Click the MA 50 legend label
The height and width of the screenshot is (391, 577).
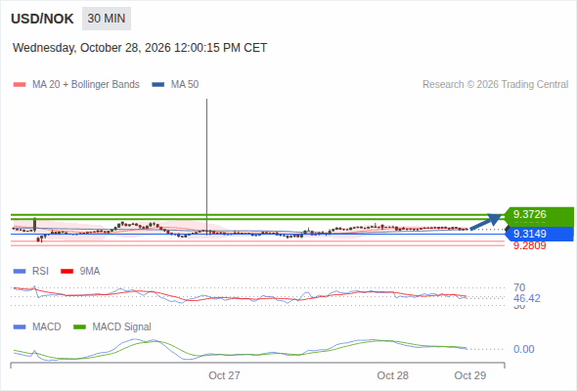click(185, 85)
